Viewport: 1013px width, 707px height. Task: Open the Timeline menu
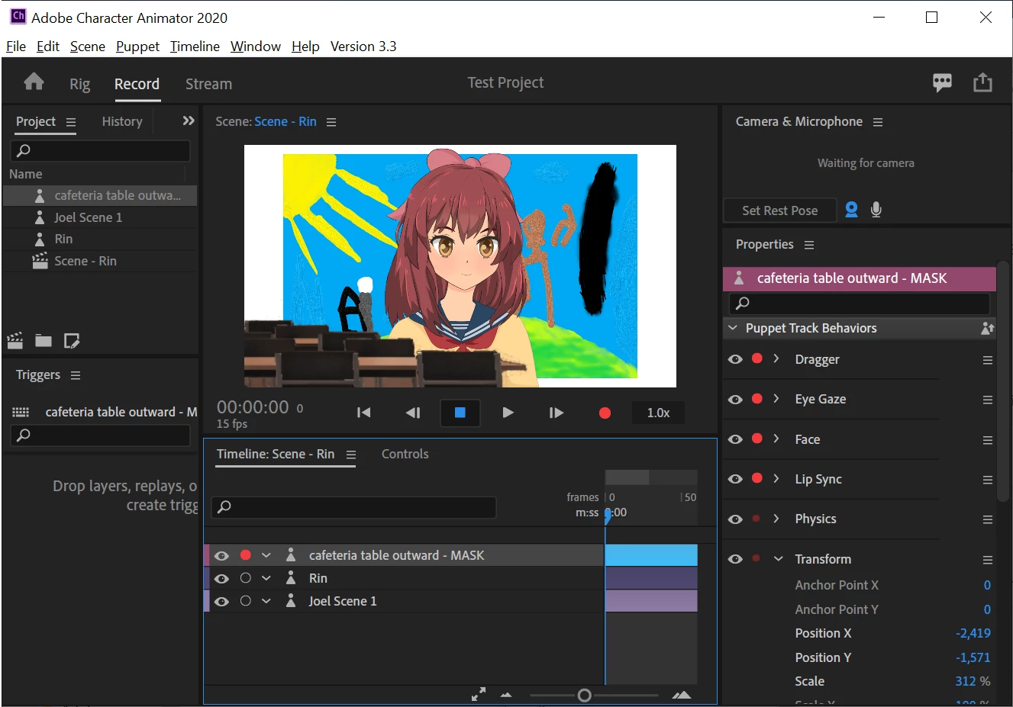coord(195,47)
